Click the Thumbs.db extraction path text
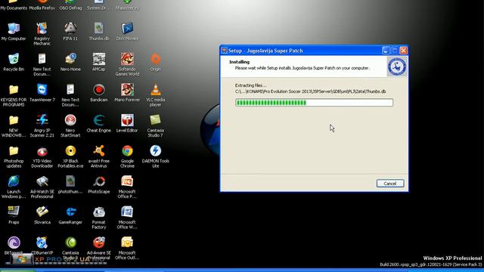Viewport: 484px width, 272px height. (x=311, y=91)
